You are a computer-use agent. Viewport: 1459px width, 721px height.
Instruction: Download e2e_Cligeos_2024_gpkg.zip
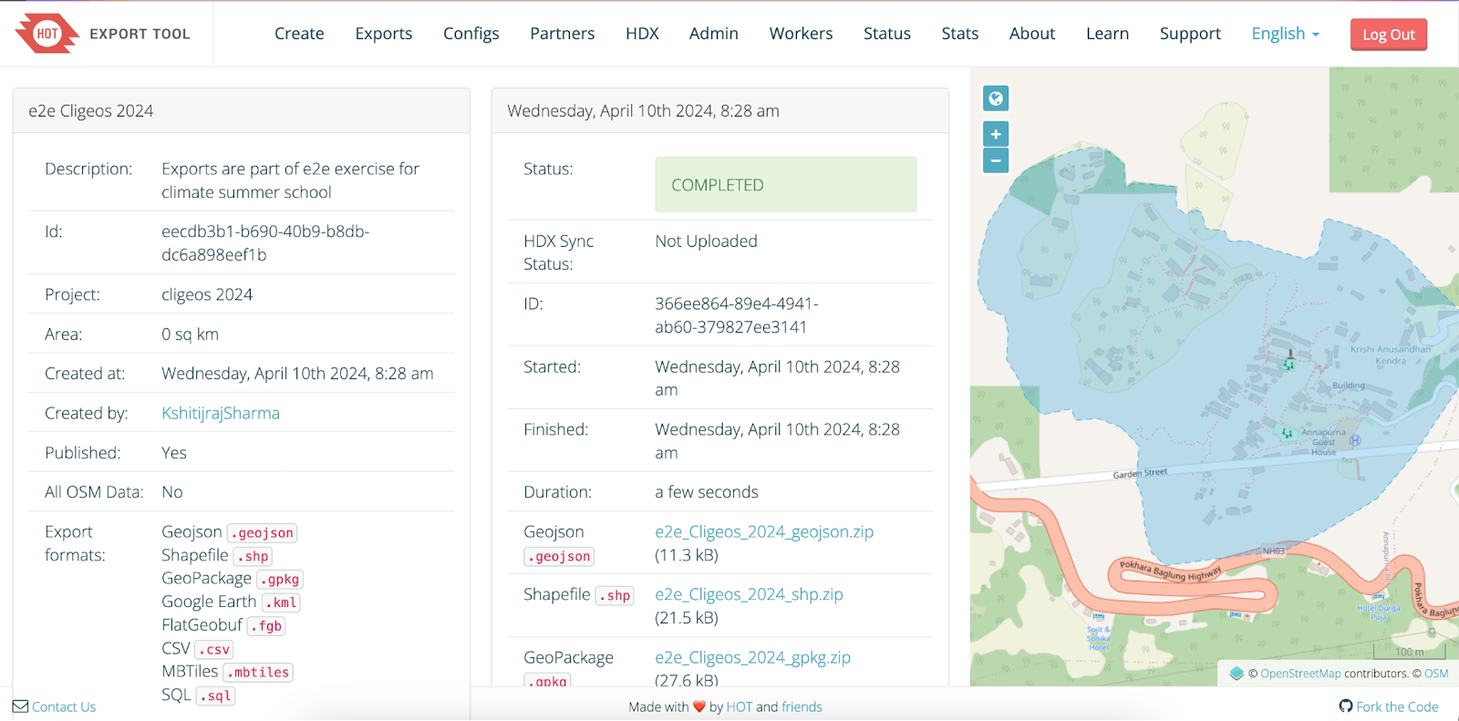(x=752, y=657)
